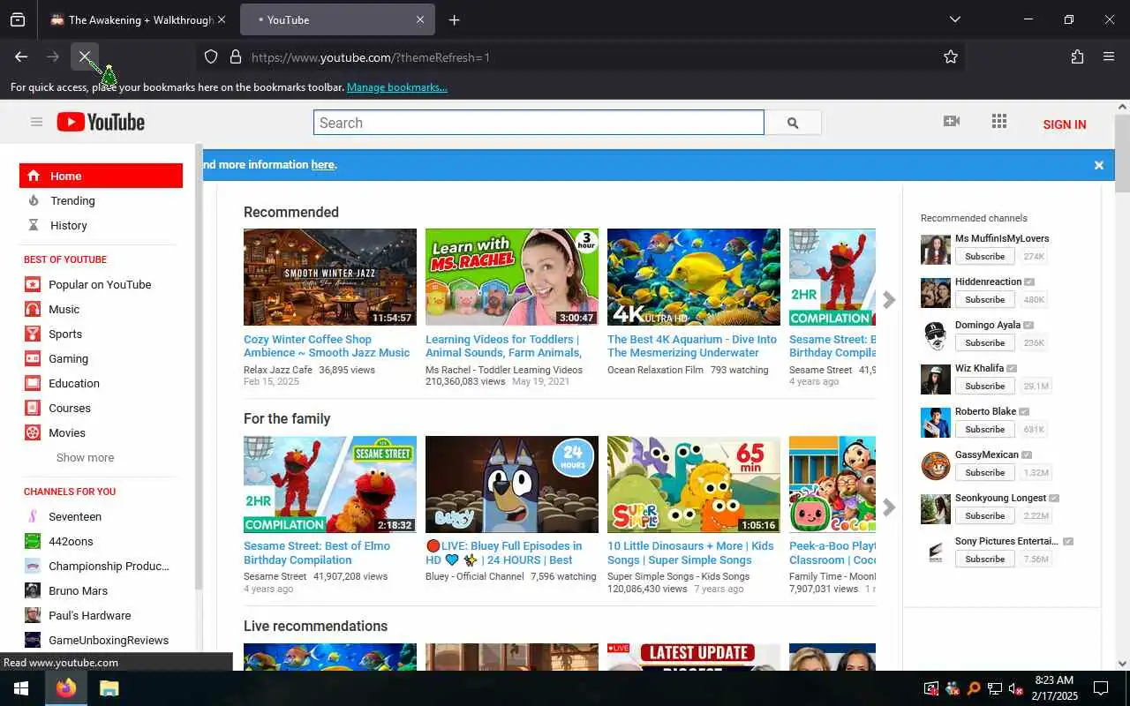
Task: Click the Trending flame icon
Action: 33,200
